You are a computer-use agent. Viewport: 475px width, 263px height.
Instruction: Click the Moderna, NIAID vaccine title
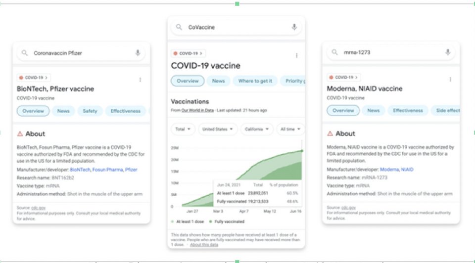click(365, 88)
